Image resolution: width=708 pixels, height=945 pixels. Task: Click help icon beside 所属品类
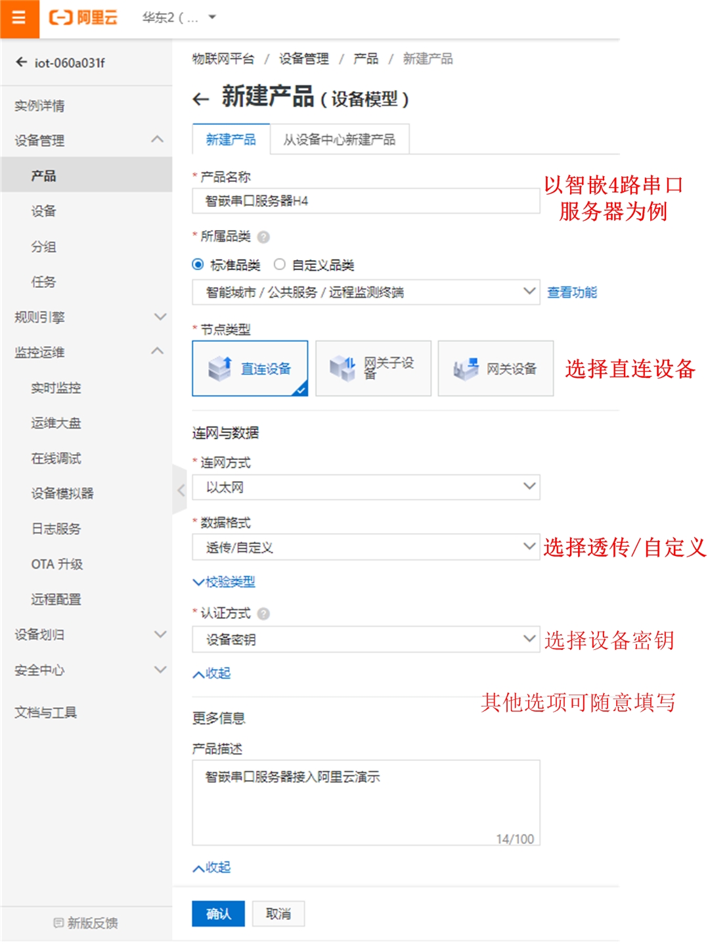tap(263, 237)
